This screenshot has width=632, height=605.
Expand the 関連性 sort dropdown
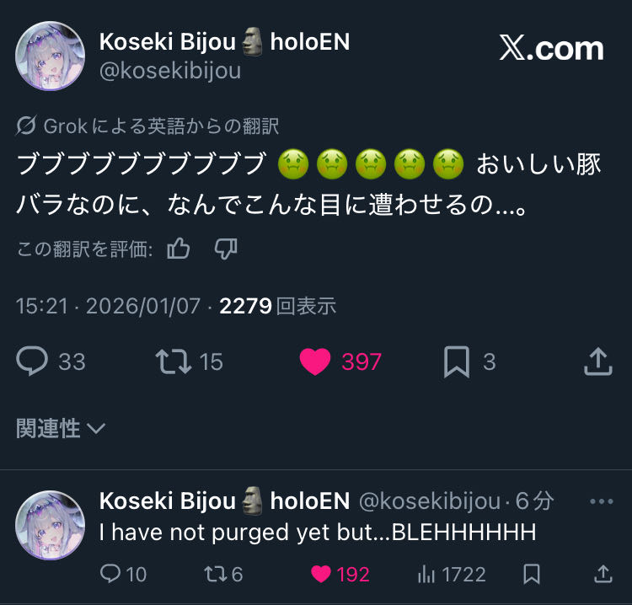[x=61, y=428]
